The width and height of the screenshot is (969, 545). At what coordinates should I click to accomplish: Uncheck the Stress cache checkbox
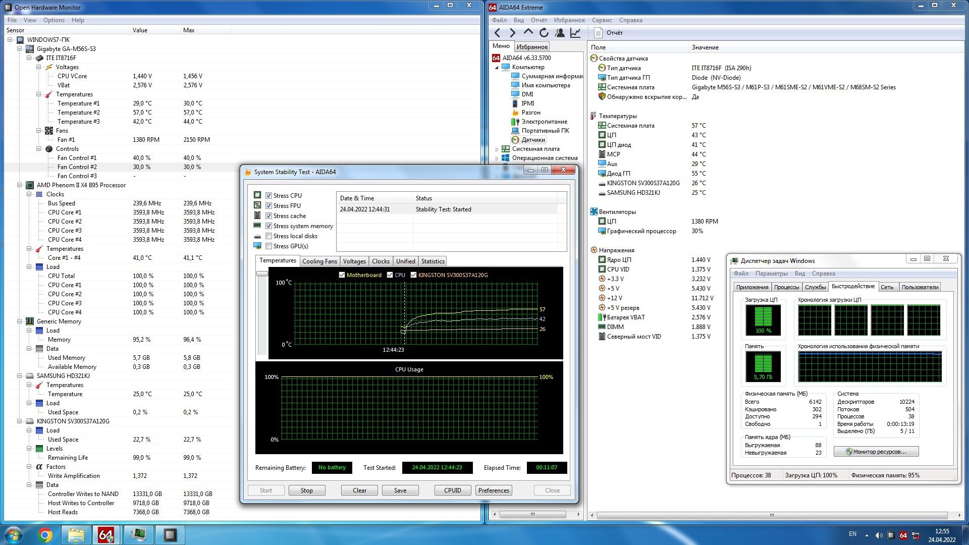click(269, 216)
